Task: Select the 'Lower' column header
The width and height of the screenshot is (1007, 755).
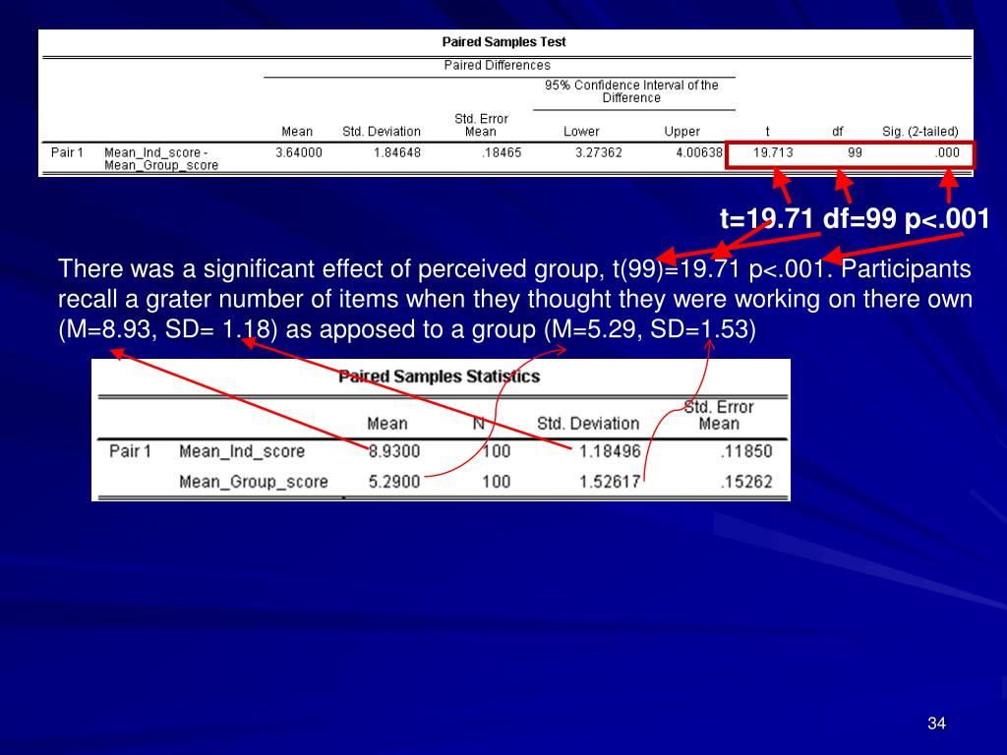Action: coord(581,132)
